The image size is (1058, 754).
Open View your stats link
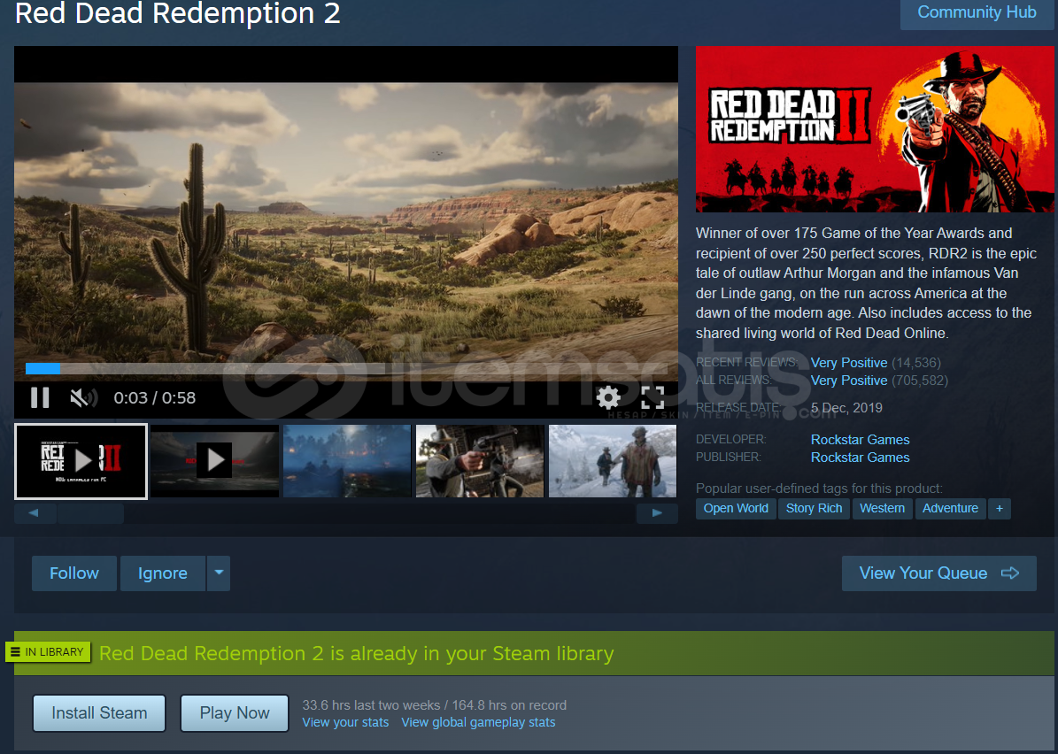(x=345, y=722)
